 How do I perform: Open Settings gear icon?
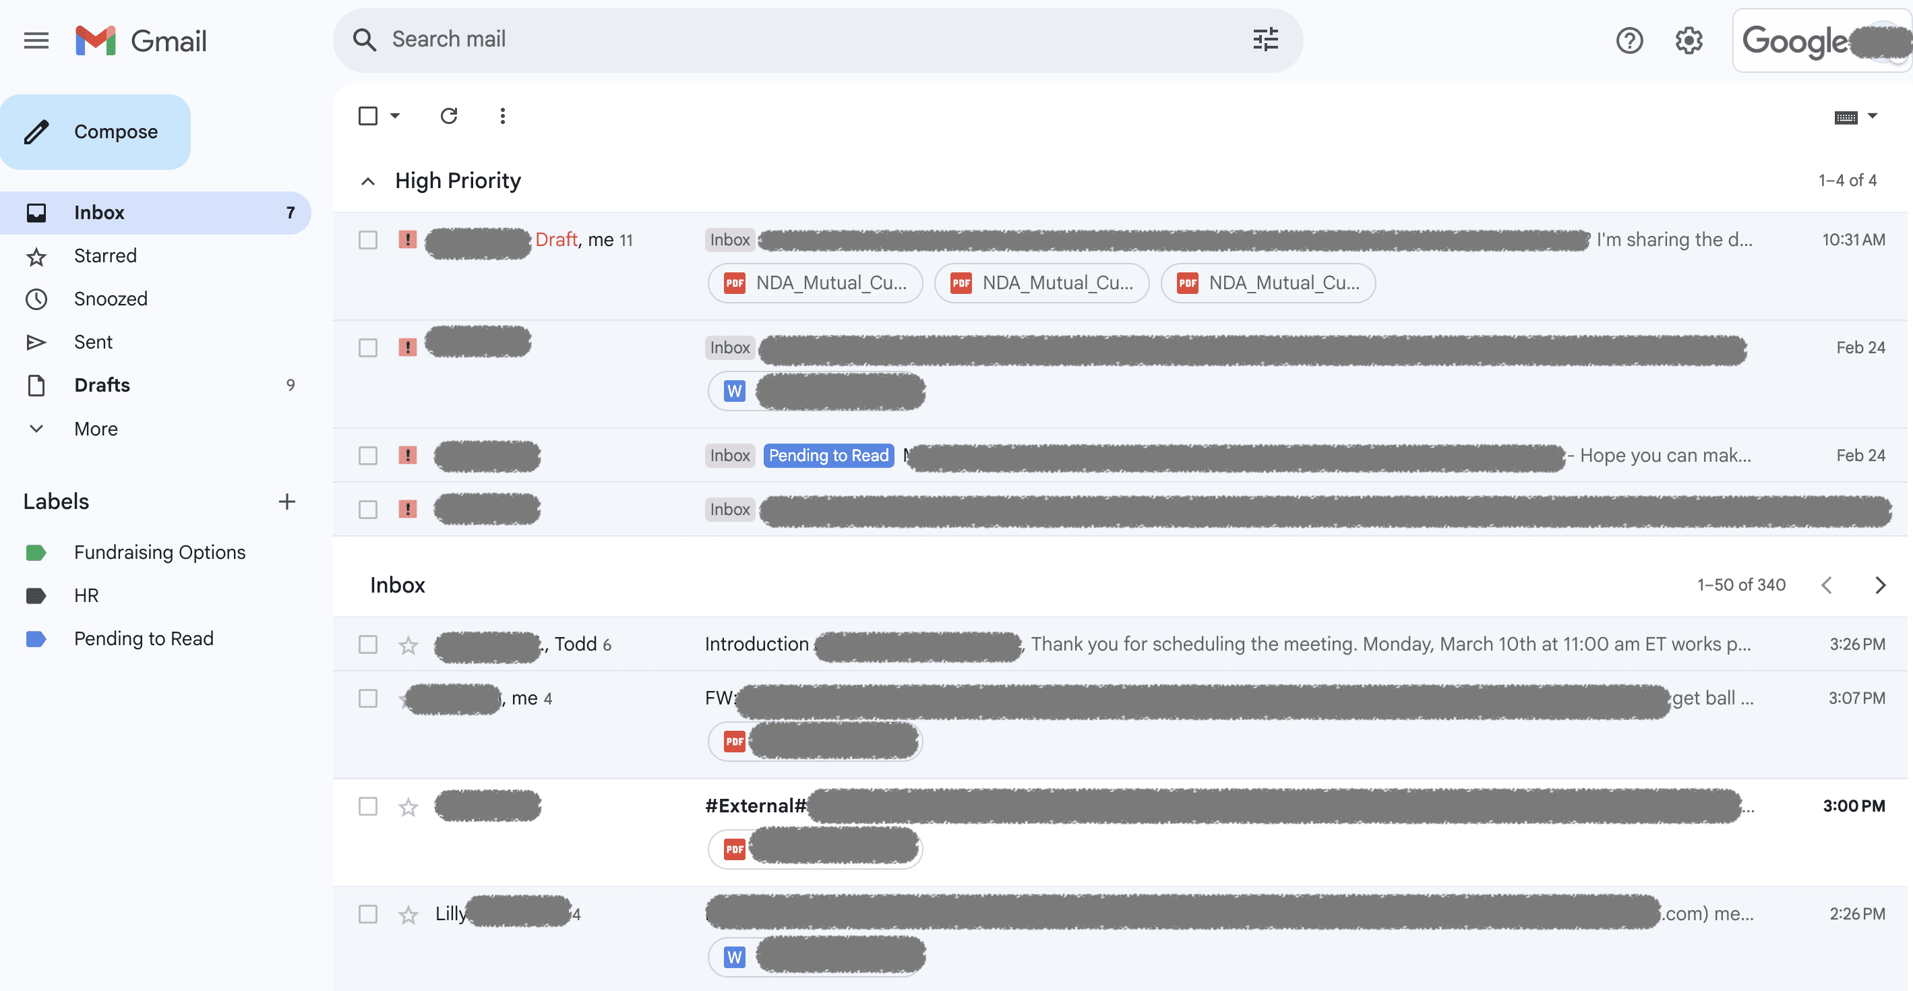1689,40
